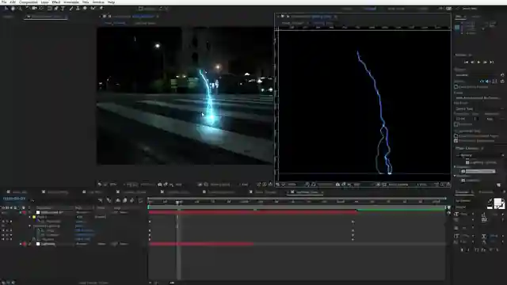The height and width of the screenshot is (285, 507).
Task: Select the Lightning layer's red duration bar
Action: tap(201, 244)
